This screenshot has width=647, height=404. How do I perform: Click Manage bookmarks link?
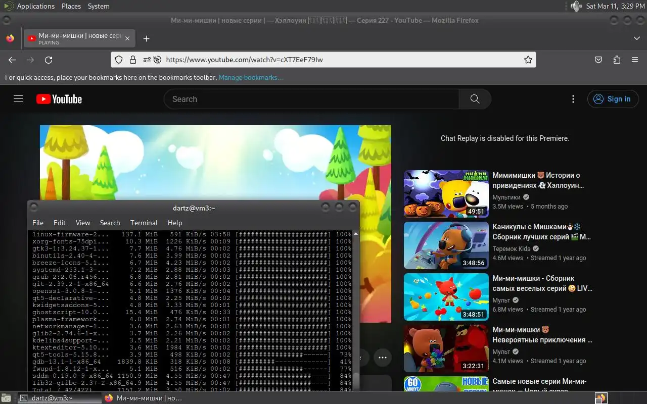pos(251,77)
